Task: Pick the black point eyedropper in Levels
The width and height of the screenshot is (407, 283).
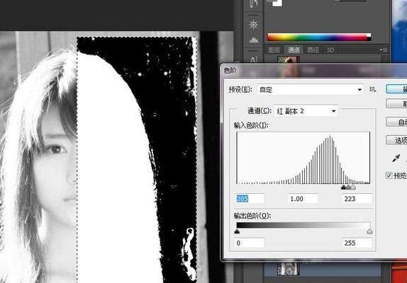Action: click(x=396, y=158)
